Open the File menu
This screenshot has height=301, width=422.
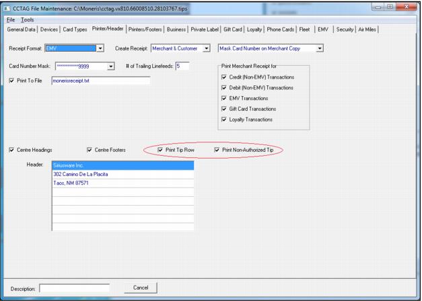click(11, 20)
